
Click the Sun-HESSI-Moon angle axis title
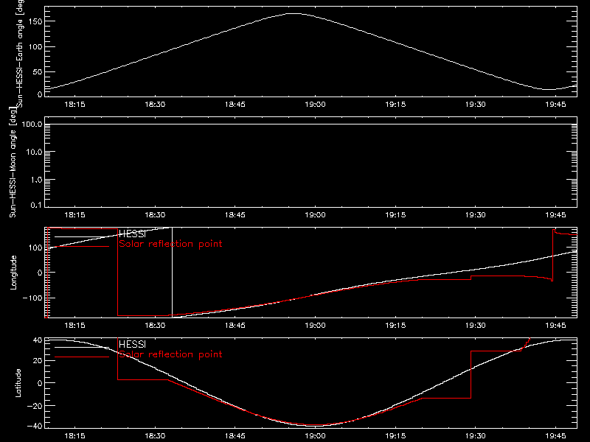[13, 162]
